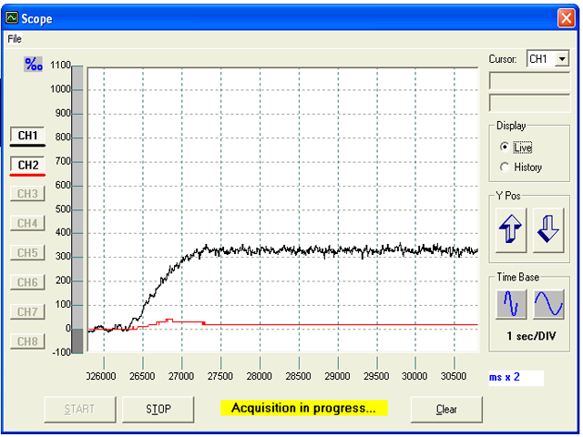Click the Scope window title bar icon
Screen dimensions: 583x437
[13, 18]
